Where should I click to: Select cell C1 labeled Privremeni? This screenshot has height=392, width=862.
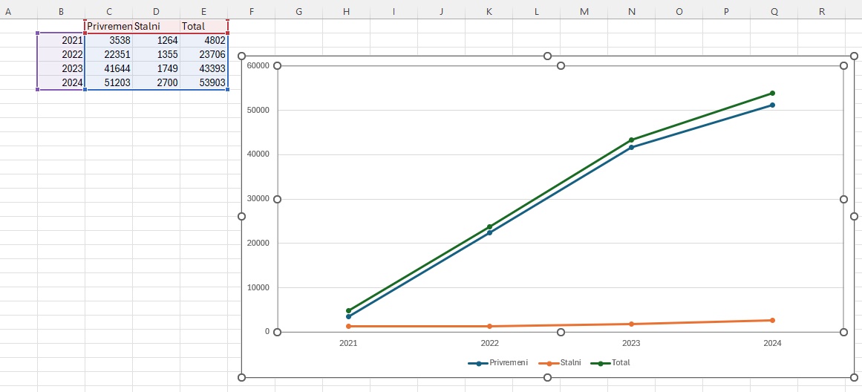[109, 26]
